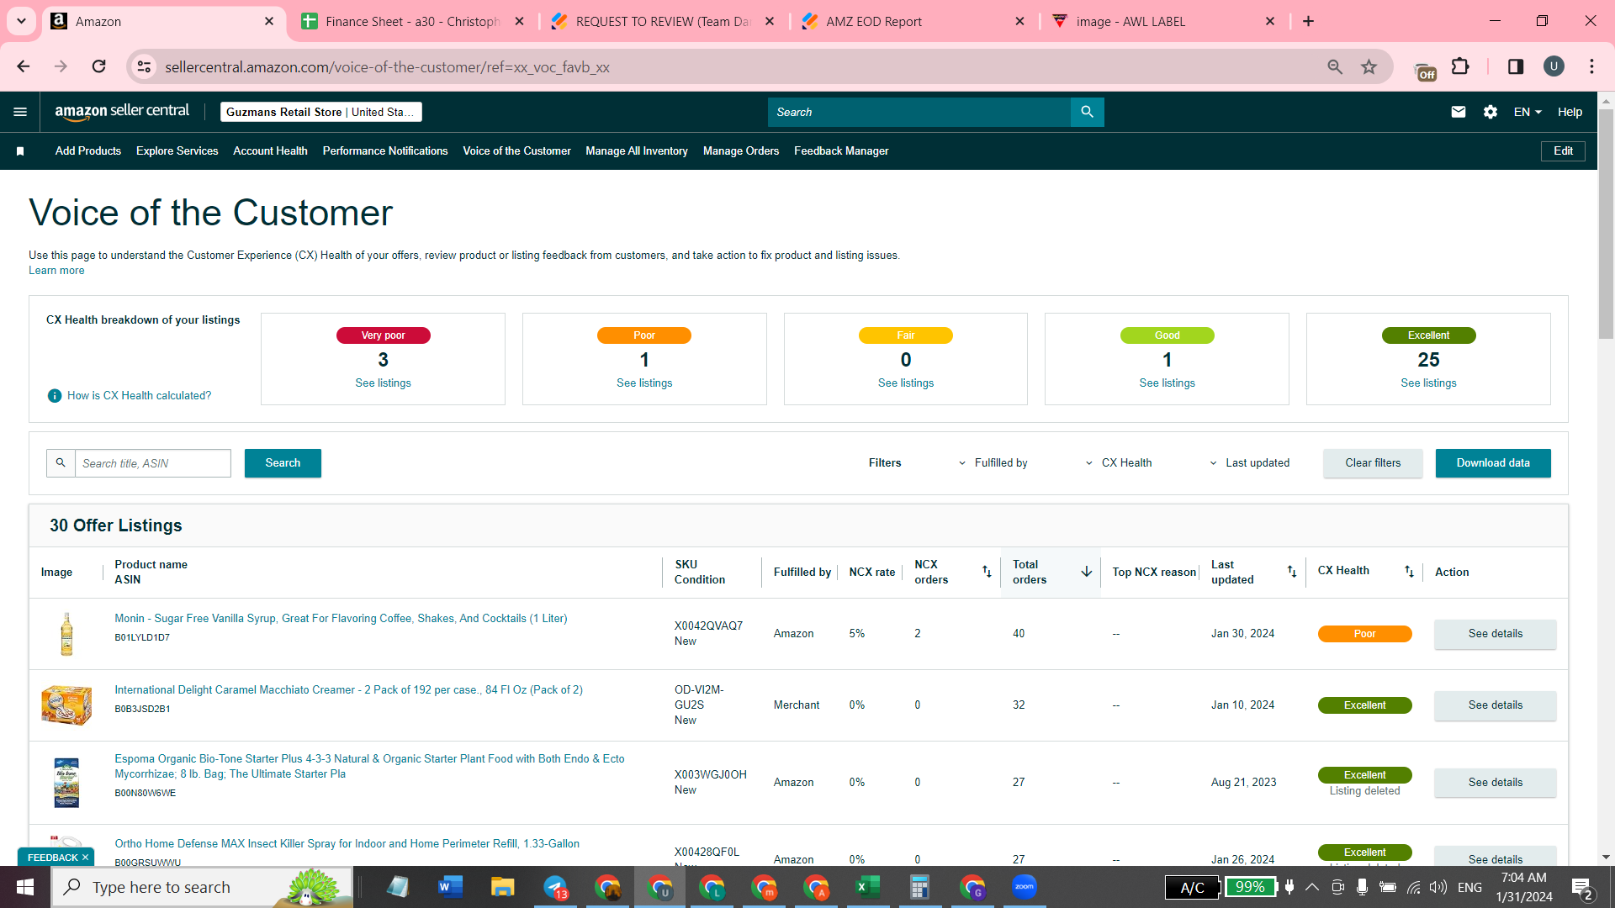The height and width of the screenshot is (908, 1615).
Task: Sort the table by Total orders
Action: point(1086,572)
